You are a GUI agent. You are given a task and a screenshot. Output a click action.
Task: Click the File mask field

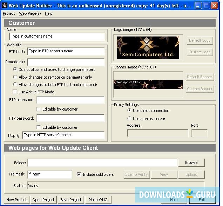click(50, 174)
